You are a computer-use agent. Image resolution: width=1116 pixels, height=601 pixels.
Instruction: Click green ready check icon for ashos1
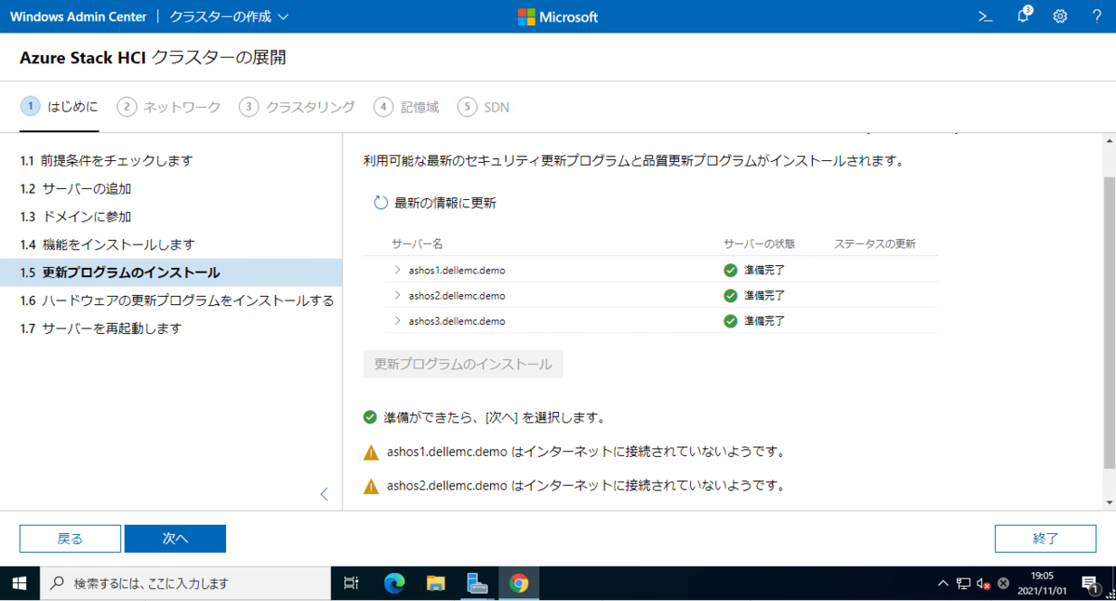coord(731,271)
